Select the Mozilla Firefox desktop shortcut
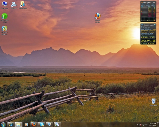This screenshot has width=159, height=127. tap(98, 18)
